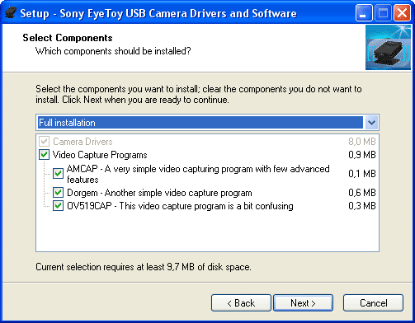
Task: Uncheck Video Capture Programs checkbox
Action: [x=44, y=155]
